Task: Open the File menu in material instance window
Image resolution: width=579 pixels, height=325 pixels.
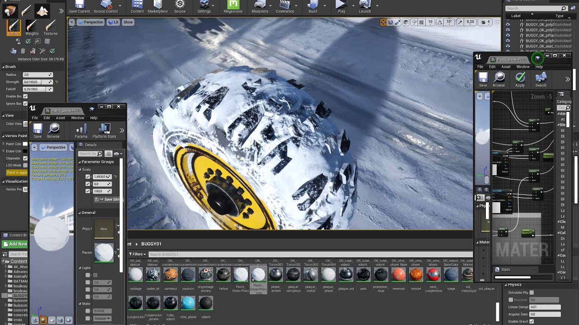Action: (x=35, y=118)
